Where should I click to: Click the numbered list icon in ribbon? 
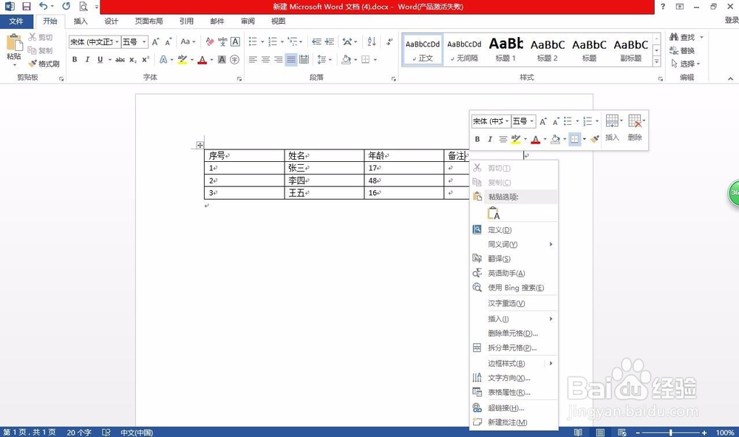(x=273, y=42)
